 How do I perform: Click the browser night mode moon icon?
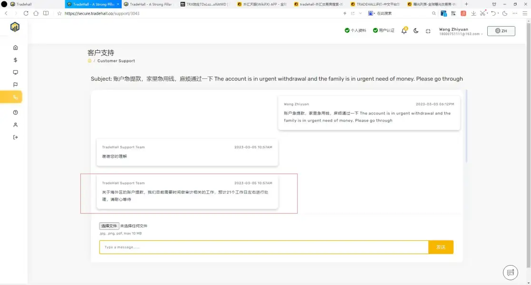coord(504,13)
